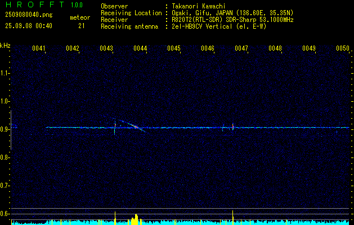Screen dimensions: 354x225
Task: Click the 0050 time axis marker
Action: point(343,48)
